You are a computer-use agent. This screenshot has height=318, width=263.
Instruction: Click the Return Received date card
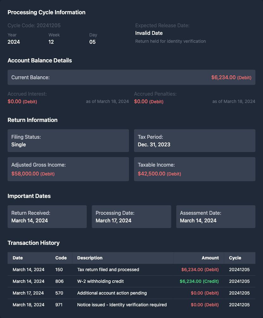point(47,217)
